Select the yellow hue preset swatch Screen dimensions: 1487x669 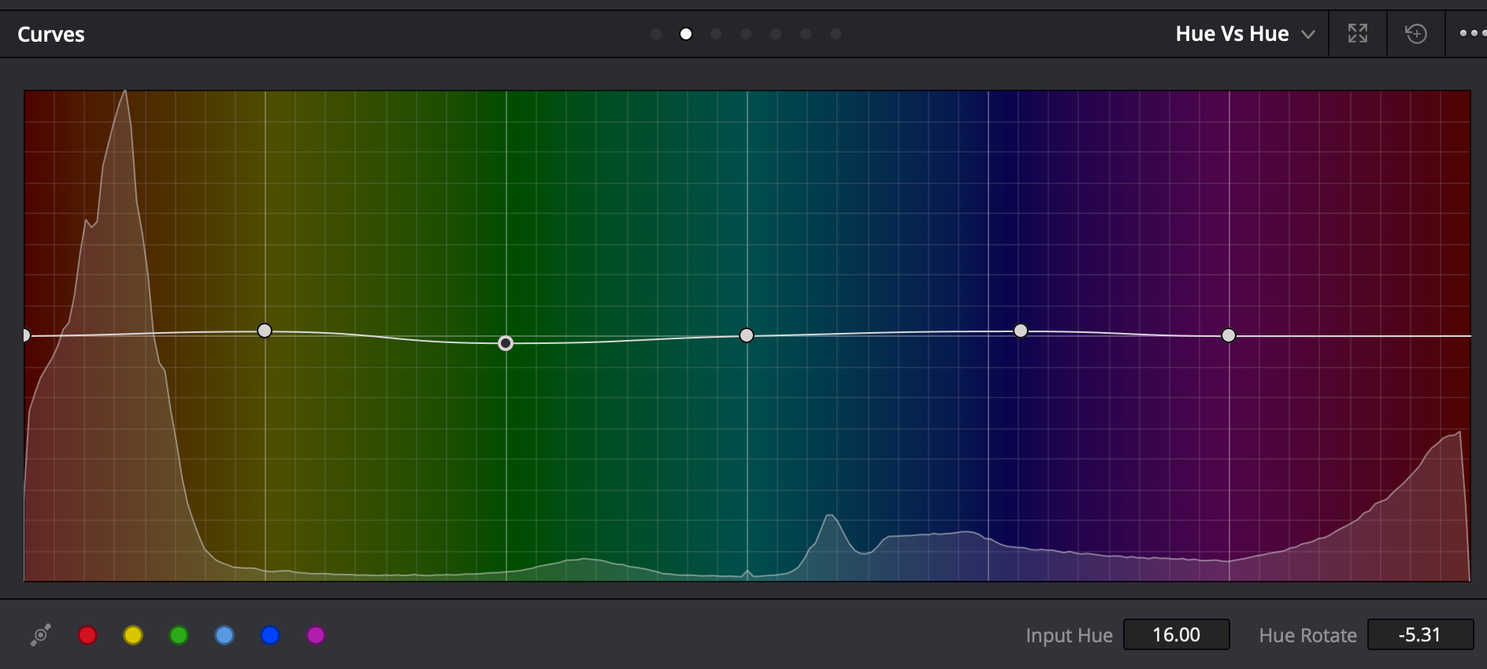pos(133,635)
